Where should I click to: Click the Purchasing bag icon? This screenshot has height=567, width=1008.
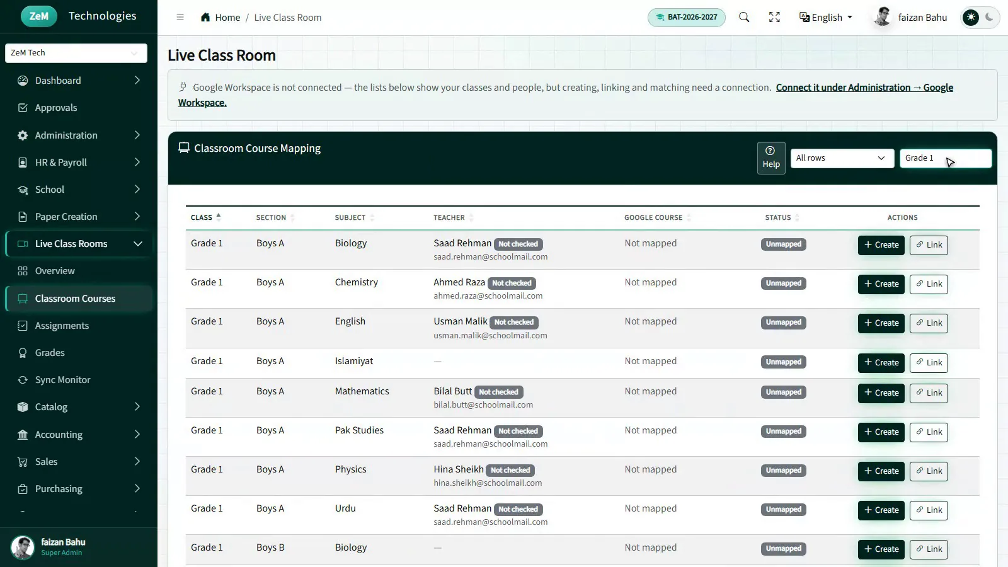[23, 489]
